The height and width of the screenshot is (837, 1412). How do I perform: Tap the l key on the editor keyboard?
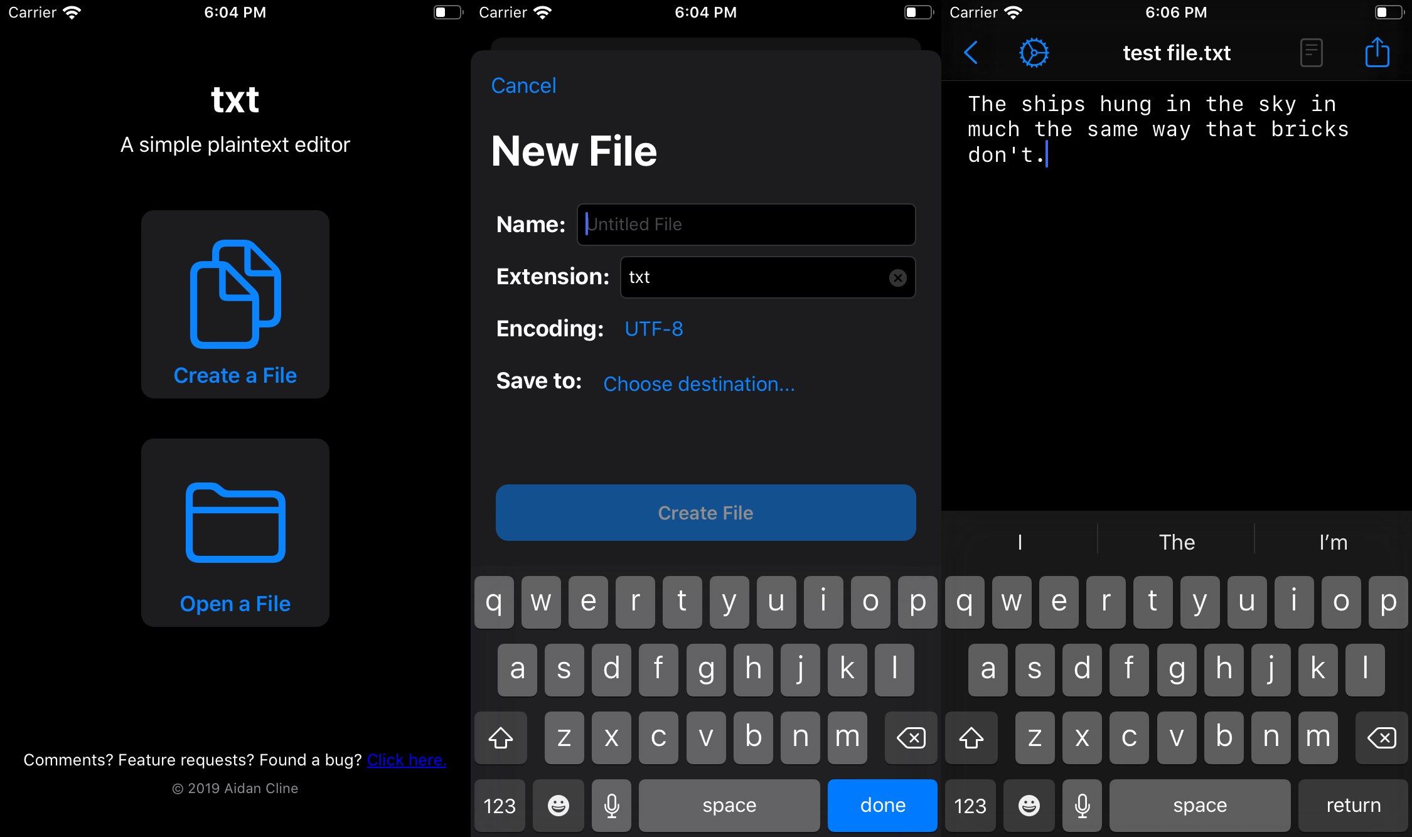click(1365, 670)
